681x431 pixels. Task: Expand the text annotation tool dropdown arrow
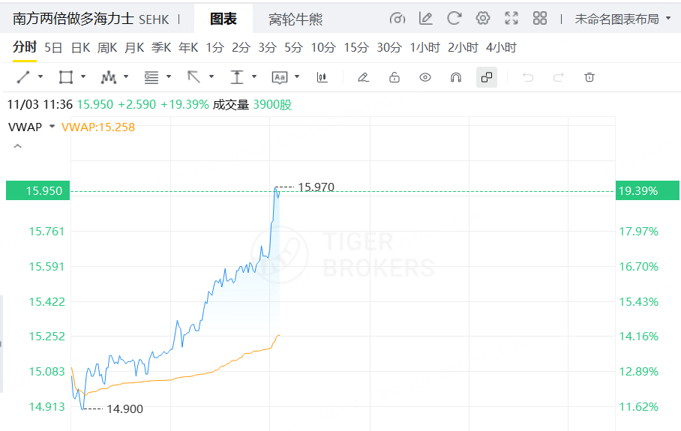click(x=298, y=76)
